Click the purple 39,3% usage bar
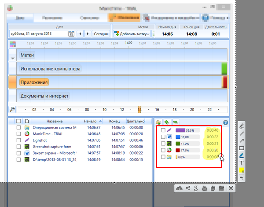The image size is (264, 207). coord(180,130)
